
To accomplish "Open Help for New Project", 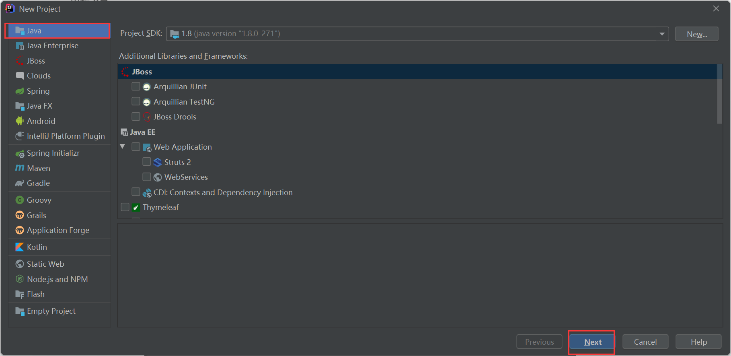I will (699, 342).
